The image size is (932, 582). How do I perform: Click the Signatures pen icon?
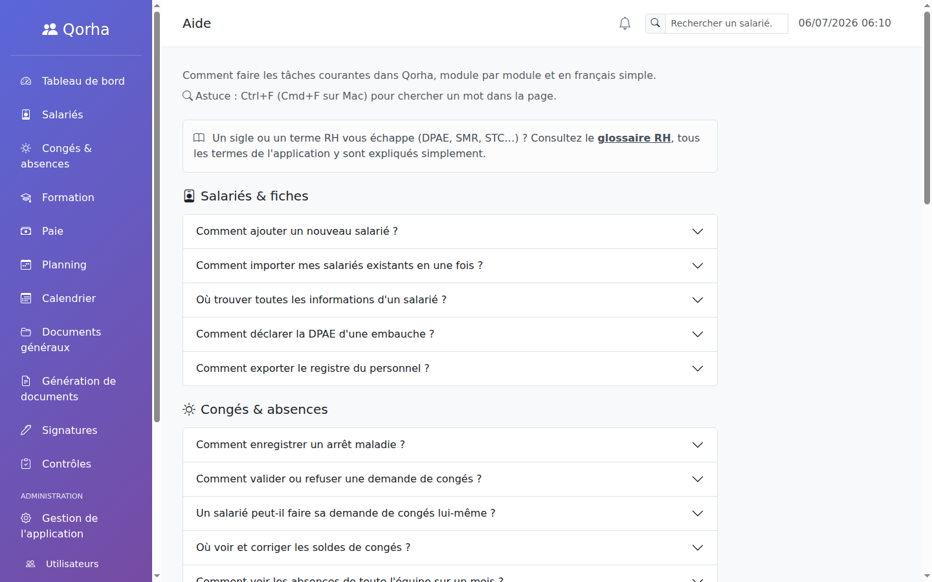[x=26, y=430]
